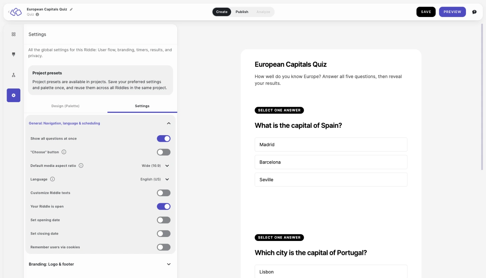Screen dimensions: 486x278
Task: Disable Show all questions at once
Action: tap(164, 138)
